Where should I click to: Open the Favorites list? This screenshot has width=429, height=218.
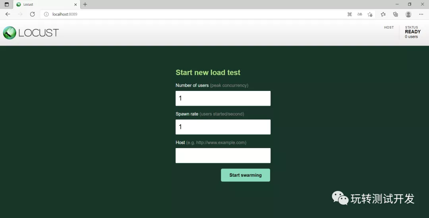(x=383, y=14)
